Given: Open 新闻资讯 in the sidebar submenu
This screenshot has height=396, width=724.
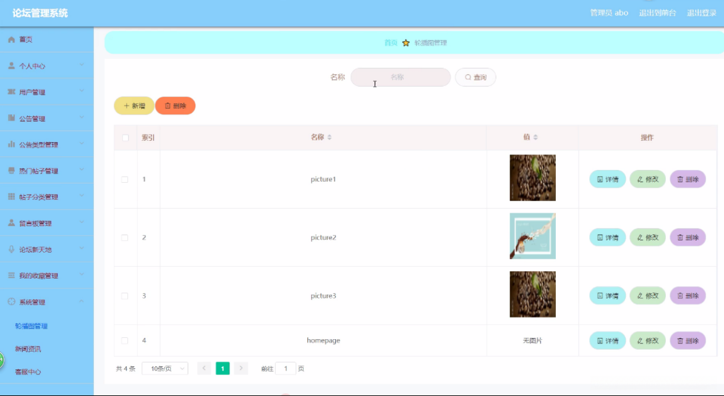Looking at the screenshot, I should coord(28,349).
